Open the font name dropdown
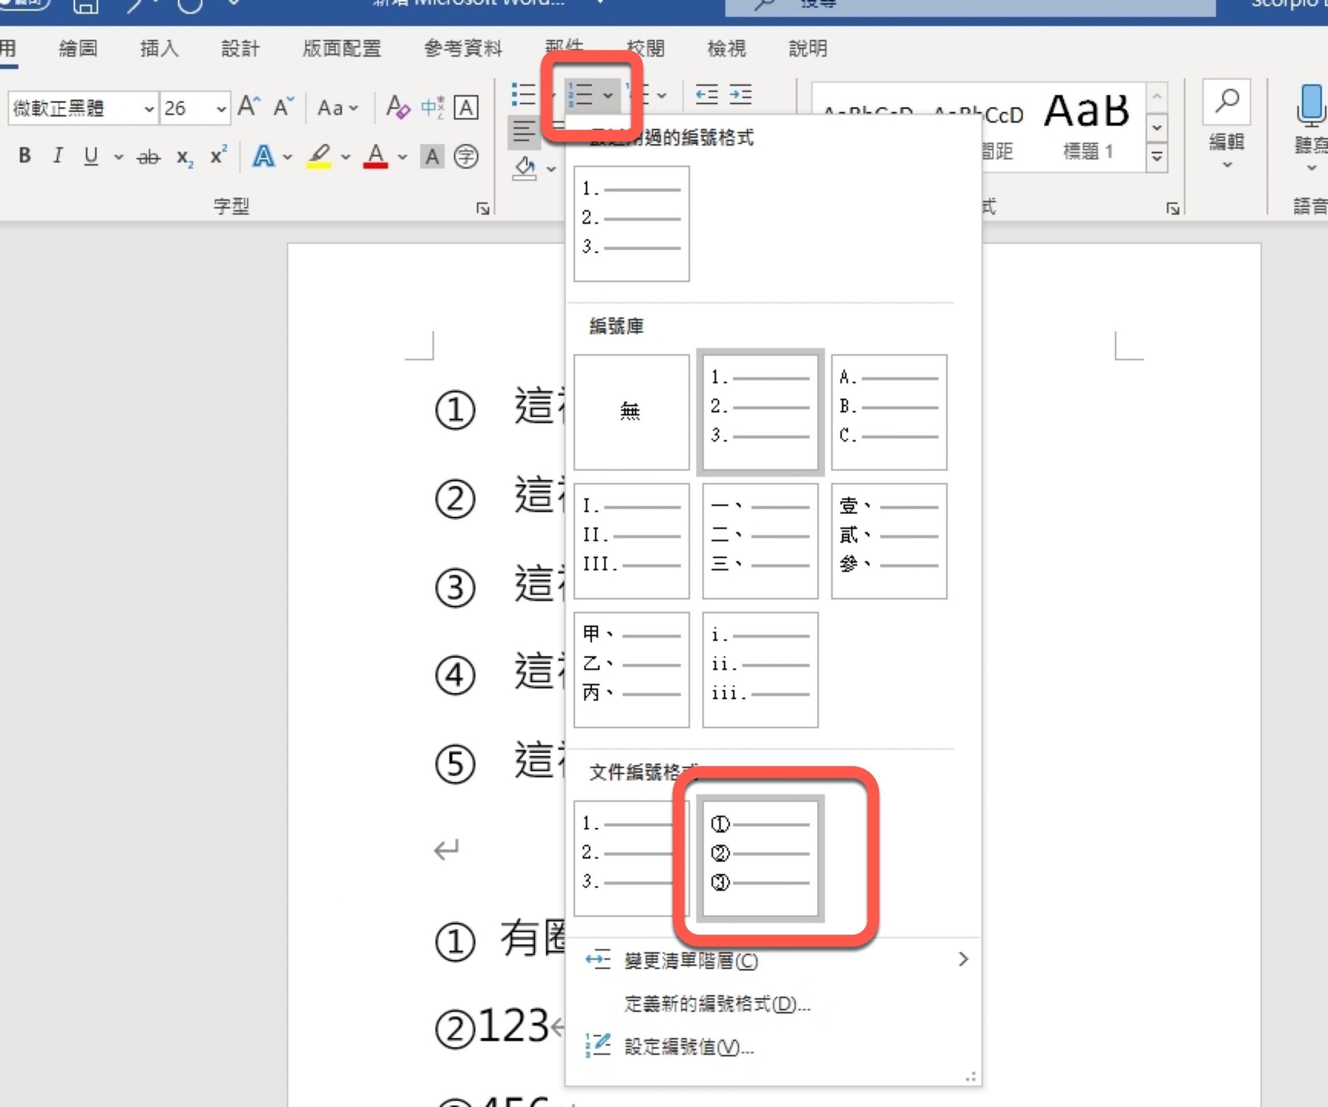Viewport: 1328px width, 1107px height. 148,109
